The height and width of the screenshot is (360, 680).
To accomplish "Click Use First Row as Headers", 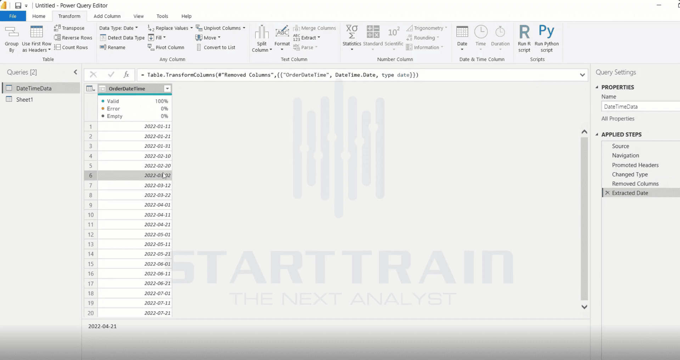I will point(36,39).
